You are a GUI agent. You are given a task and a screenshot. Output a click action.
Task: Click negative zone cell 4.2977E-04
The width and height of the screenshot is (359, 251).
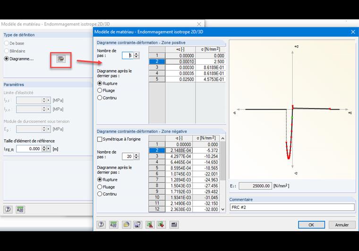(x=179, y=156)
